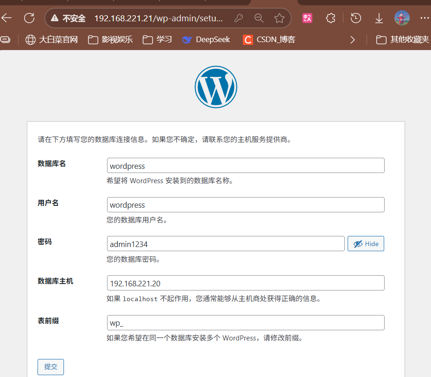Submit the form with 提交 button
The image size is (431, 377).
51,367
